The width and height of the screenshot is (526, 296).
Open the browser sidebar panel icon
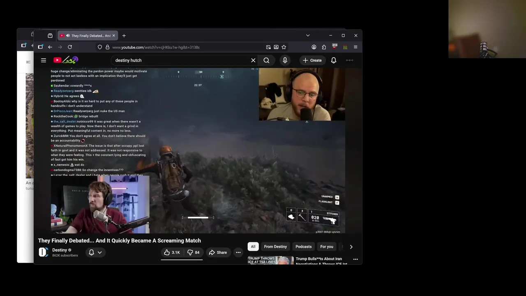click(40, 47)
